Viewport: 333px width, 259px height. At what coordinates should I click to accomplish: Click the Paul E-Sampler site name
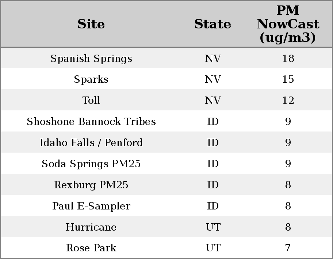(x=91, y=206)
